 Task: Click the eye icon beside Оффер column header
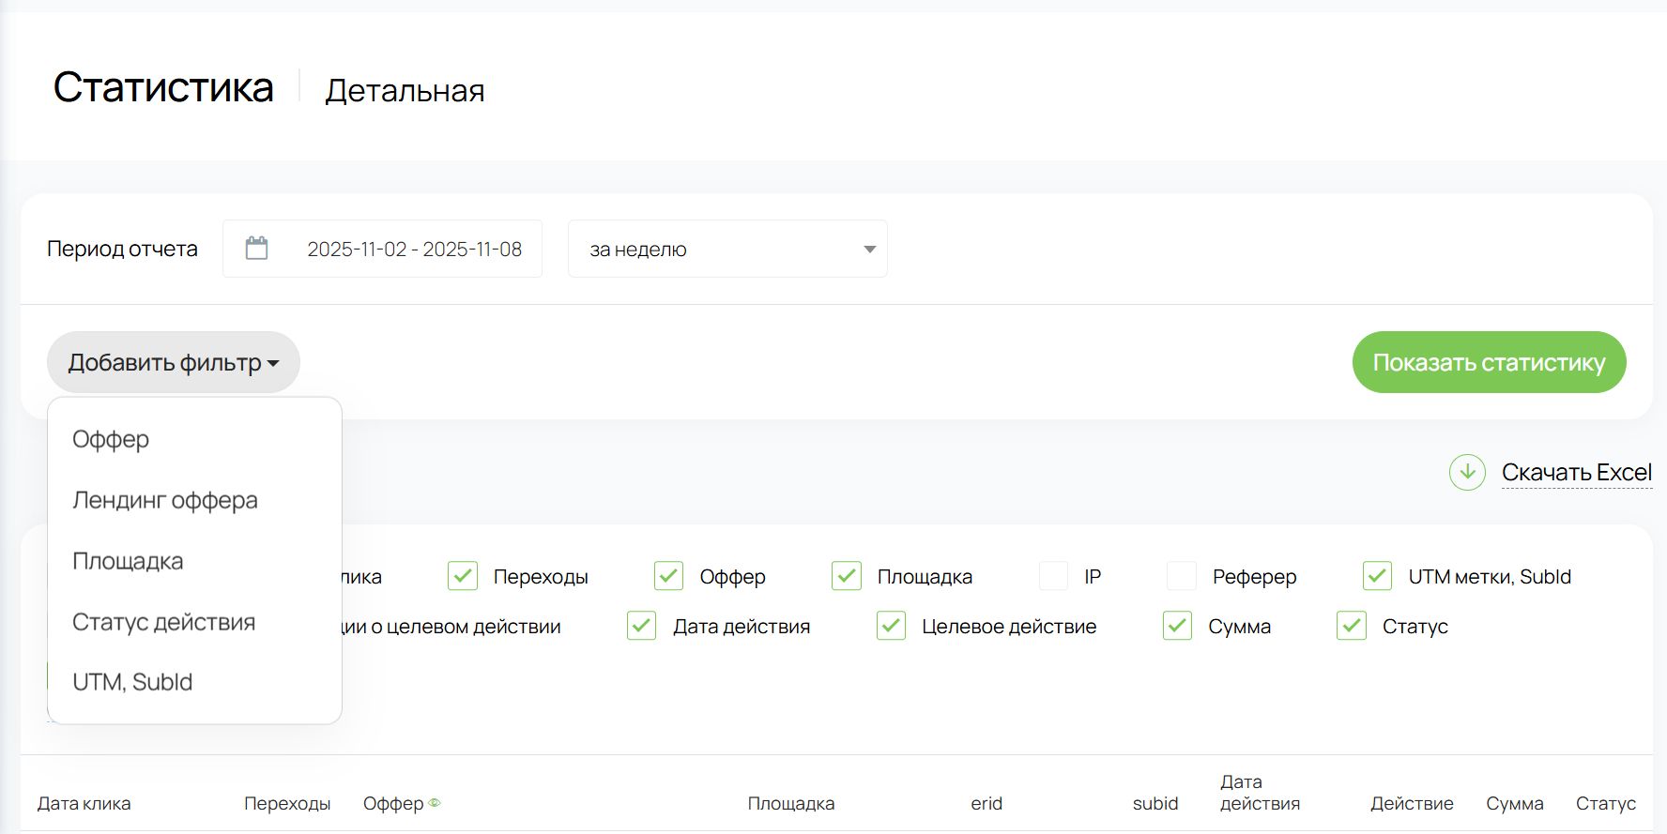pyautogui.click(x=435, y=804)
